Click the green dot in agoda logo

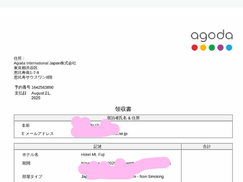[x=212, y=48]
